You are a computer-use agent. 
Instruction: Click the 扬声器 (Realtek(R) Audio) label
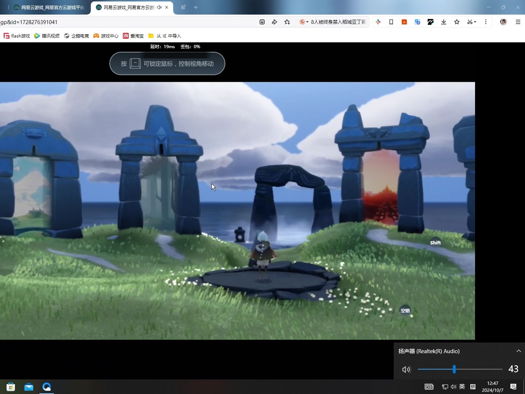pos(429,351)
